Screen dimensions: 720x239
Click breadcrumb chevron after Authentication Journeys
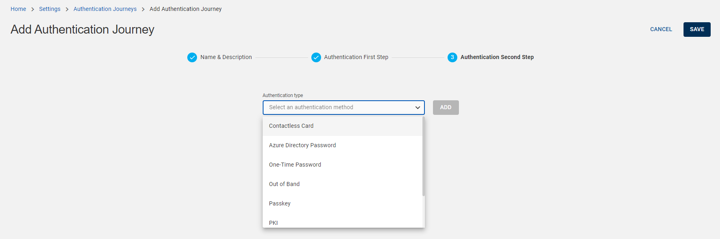143,9
